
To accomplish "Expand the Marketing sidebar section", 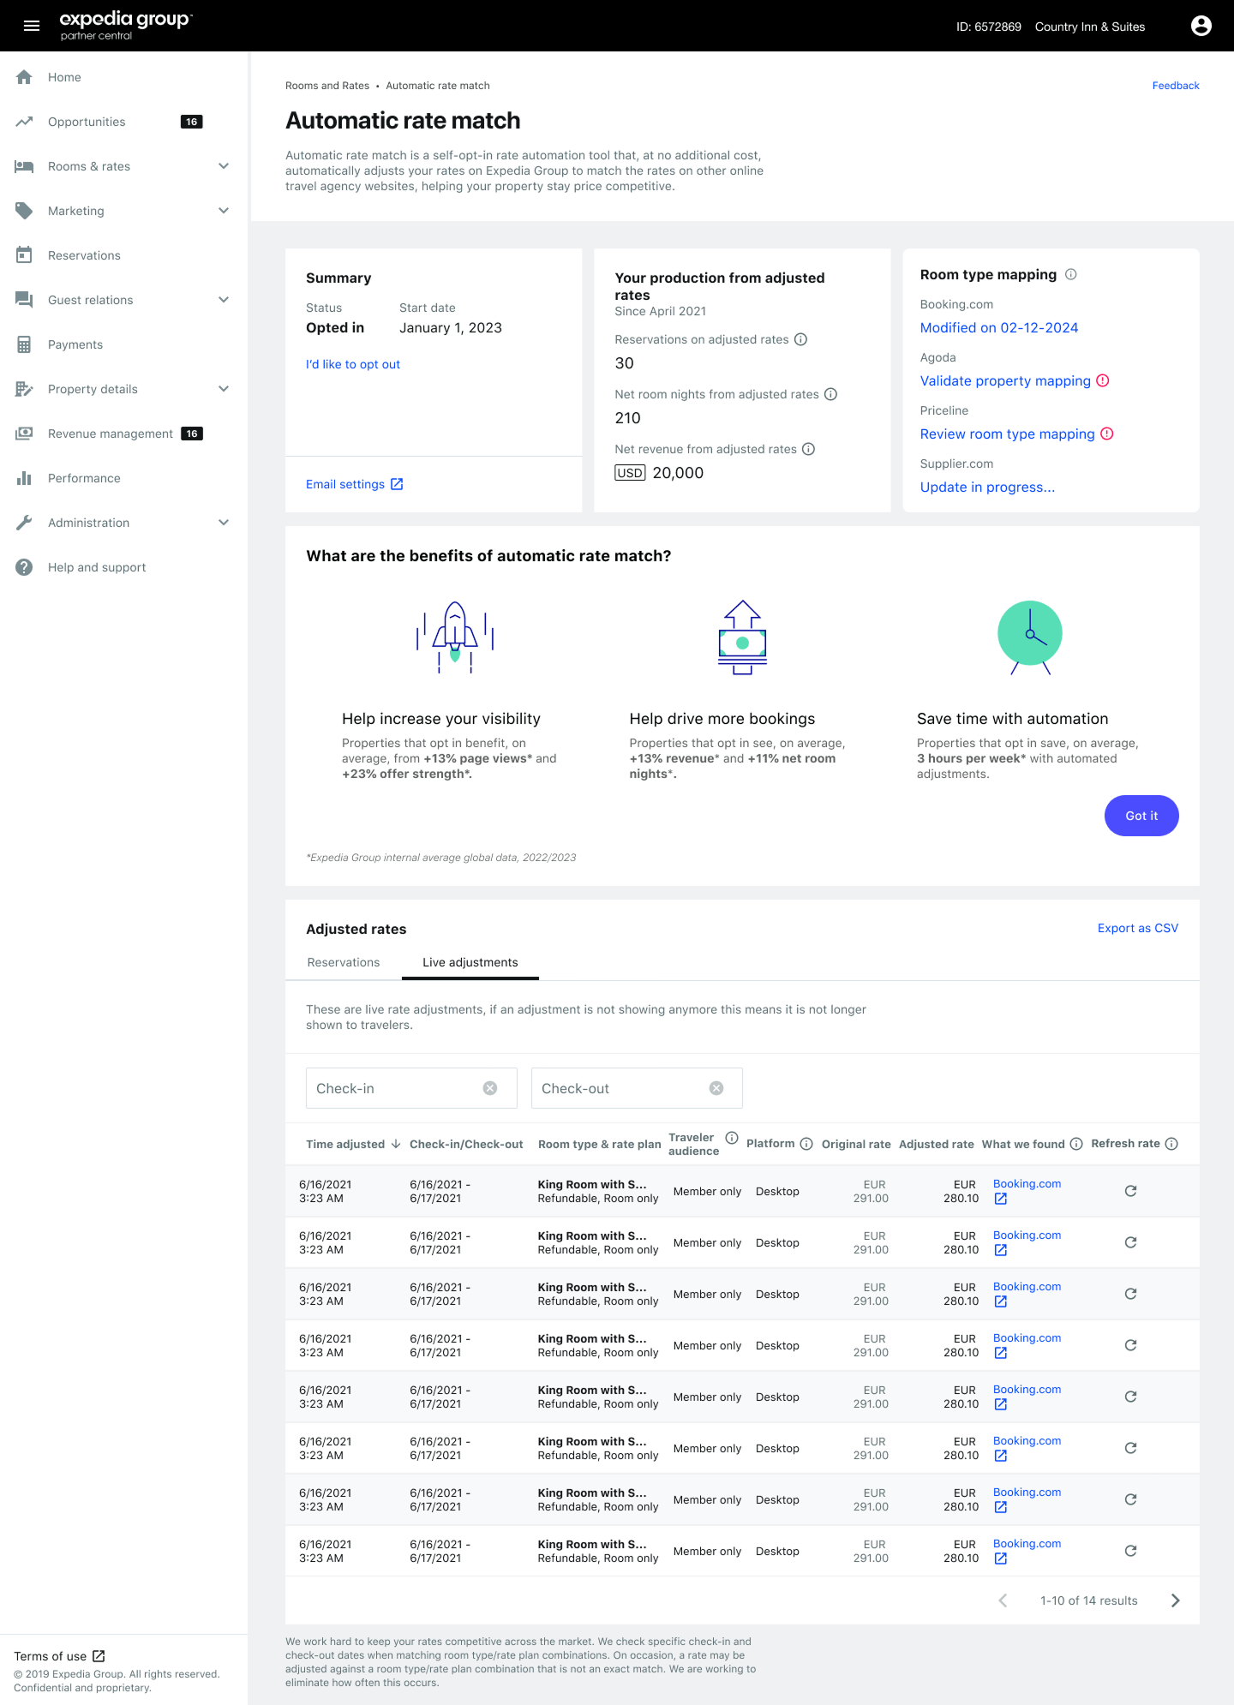I will click(x=224, y=211).
